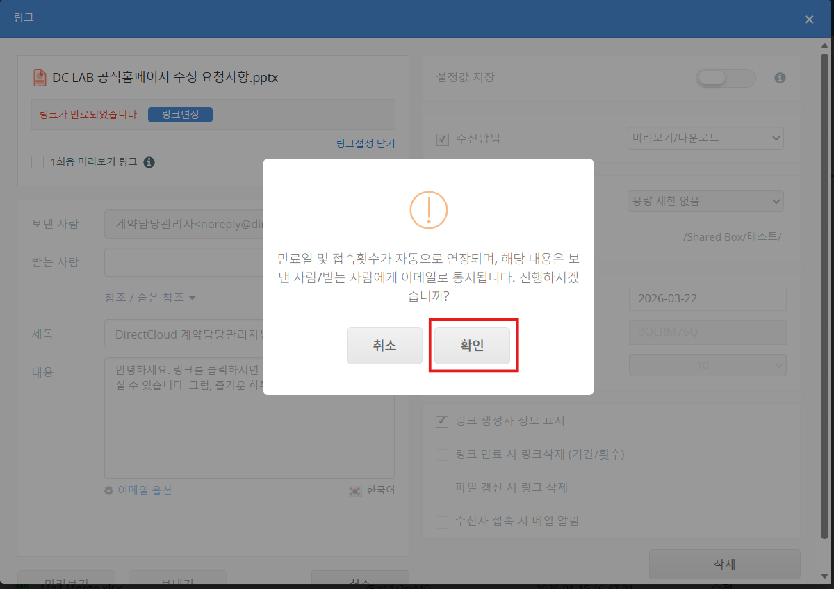Click info icon beside 설정값 저장 toggle

coord(780,78)
